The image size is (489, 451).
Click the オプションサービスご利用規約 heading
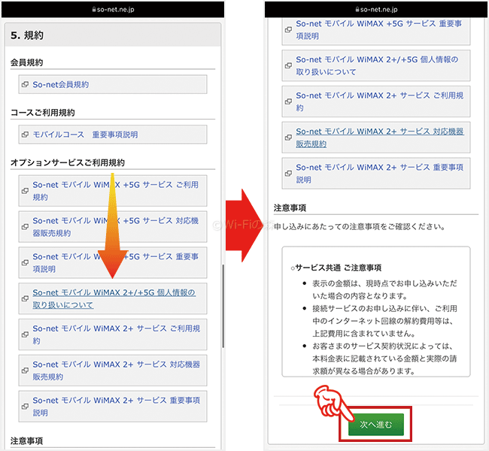pos(68,162)
